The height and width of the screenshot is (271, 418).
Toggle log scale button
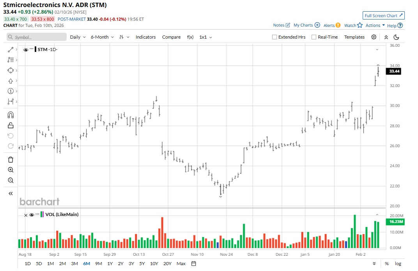coord(398,264)
